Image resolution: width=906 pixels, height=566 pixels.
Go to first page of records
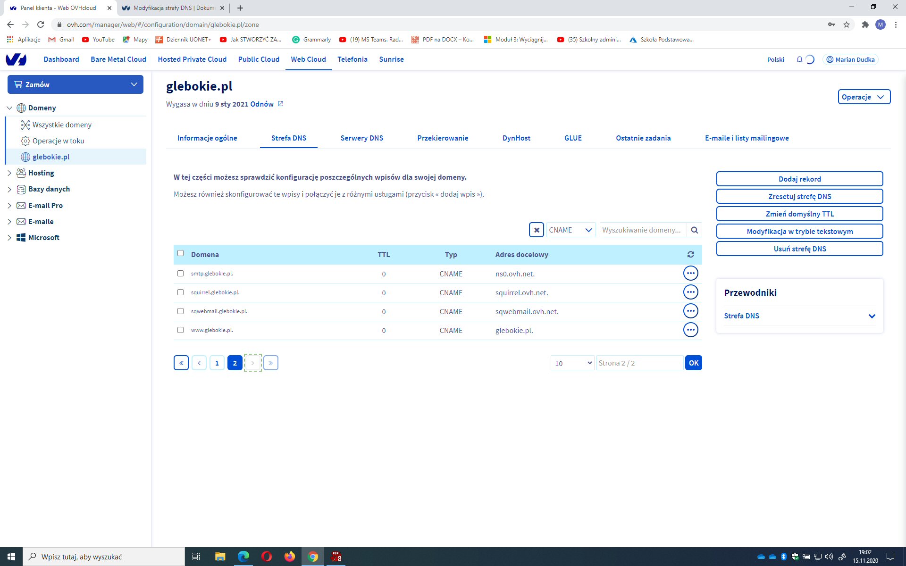[181, 363]
